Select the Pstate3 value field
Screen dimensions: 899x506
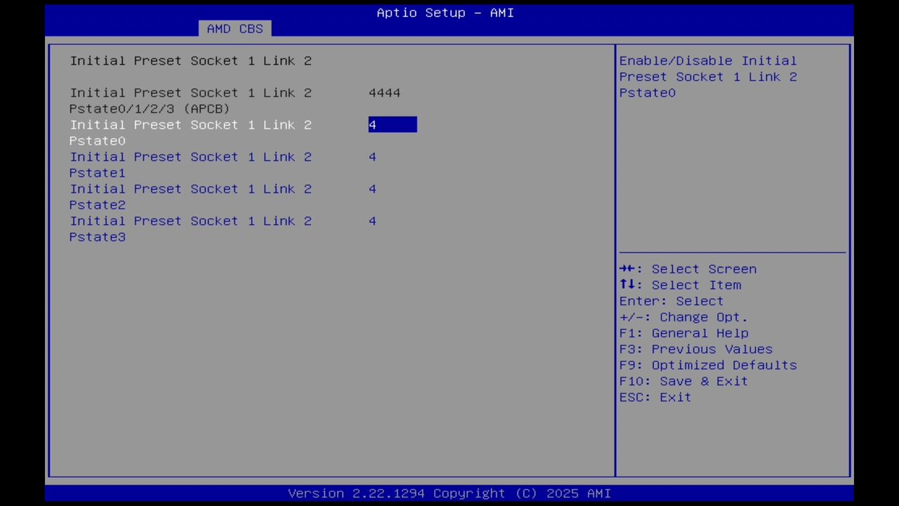click(x=372, y=221)
